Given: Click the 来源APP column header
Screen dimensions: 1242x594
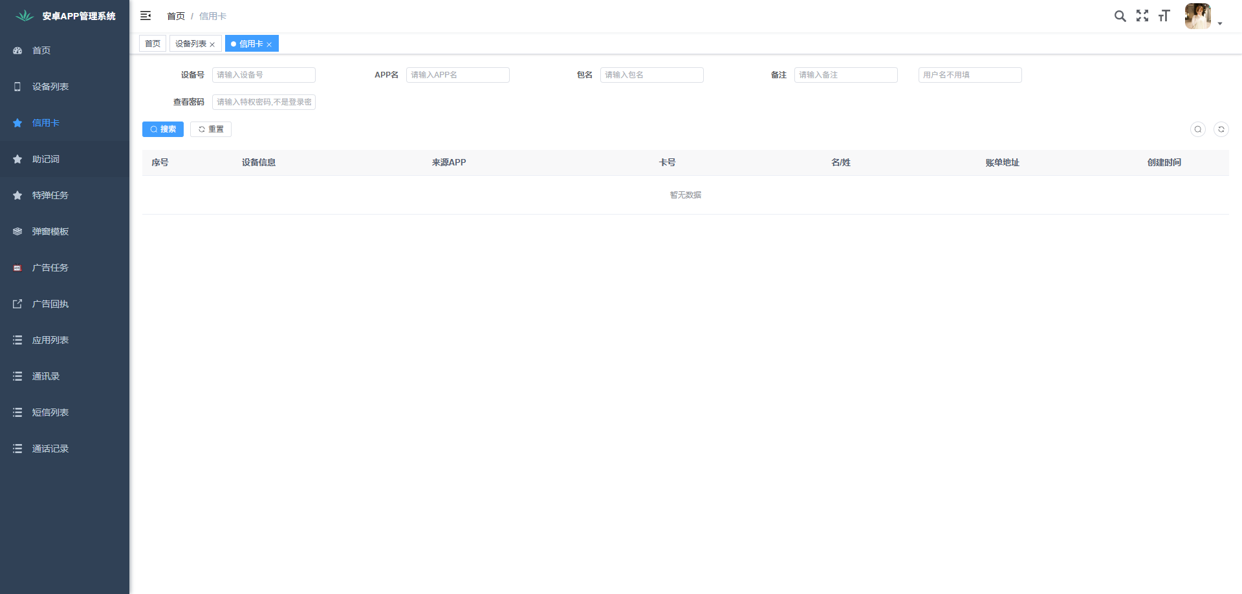Looking at the screenshot, I should (x=449, y=162).
